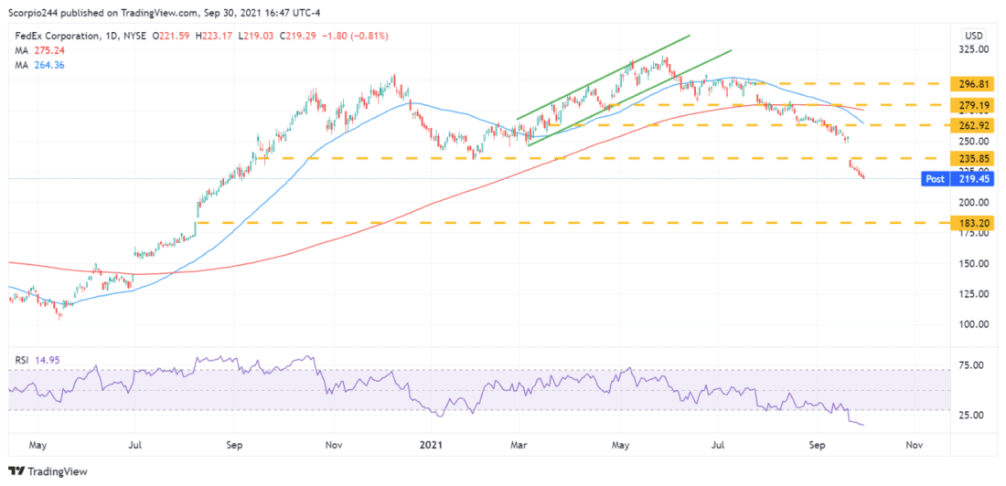Click the Jul label near 2020 gap
Viewport: 1006px width, 486px height.
click(134, 443)
